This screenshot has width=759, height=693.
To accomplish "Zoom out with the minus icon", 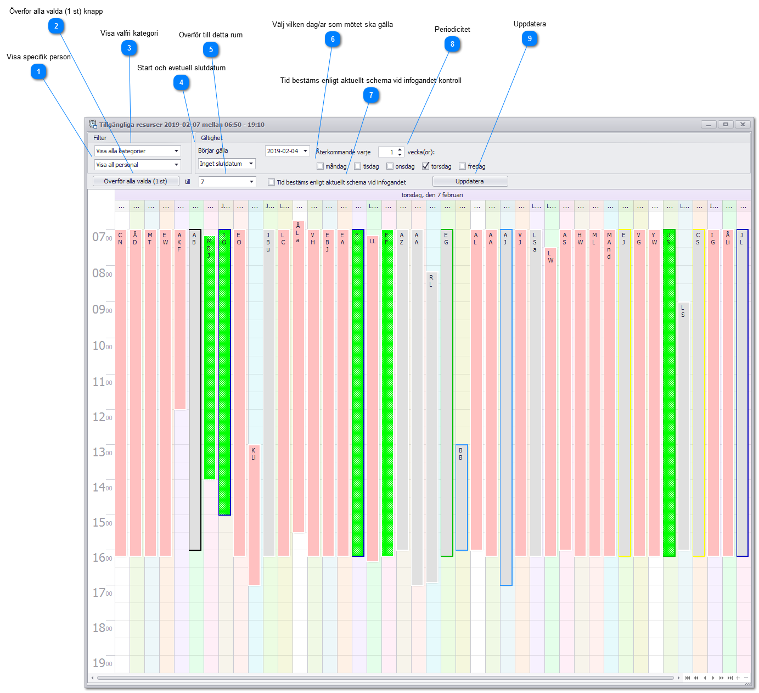I will tap(746, 678).
